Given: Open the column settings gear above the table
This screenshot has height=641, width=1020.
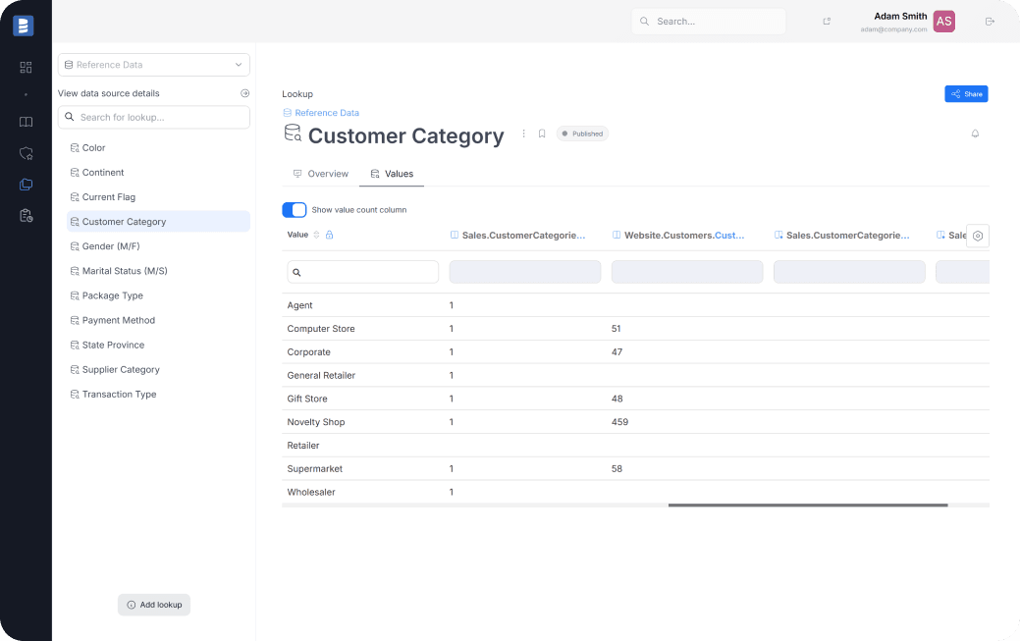Looking at the screenshot, I should click(x=977, y=236).
